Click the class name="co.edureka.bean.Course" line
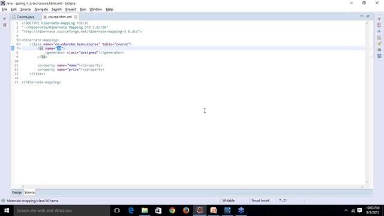Image resolution: width=384 pixels, height=216 pixels. tap(80, 44)
